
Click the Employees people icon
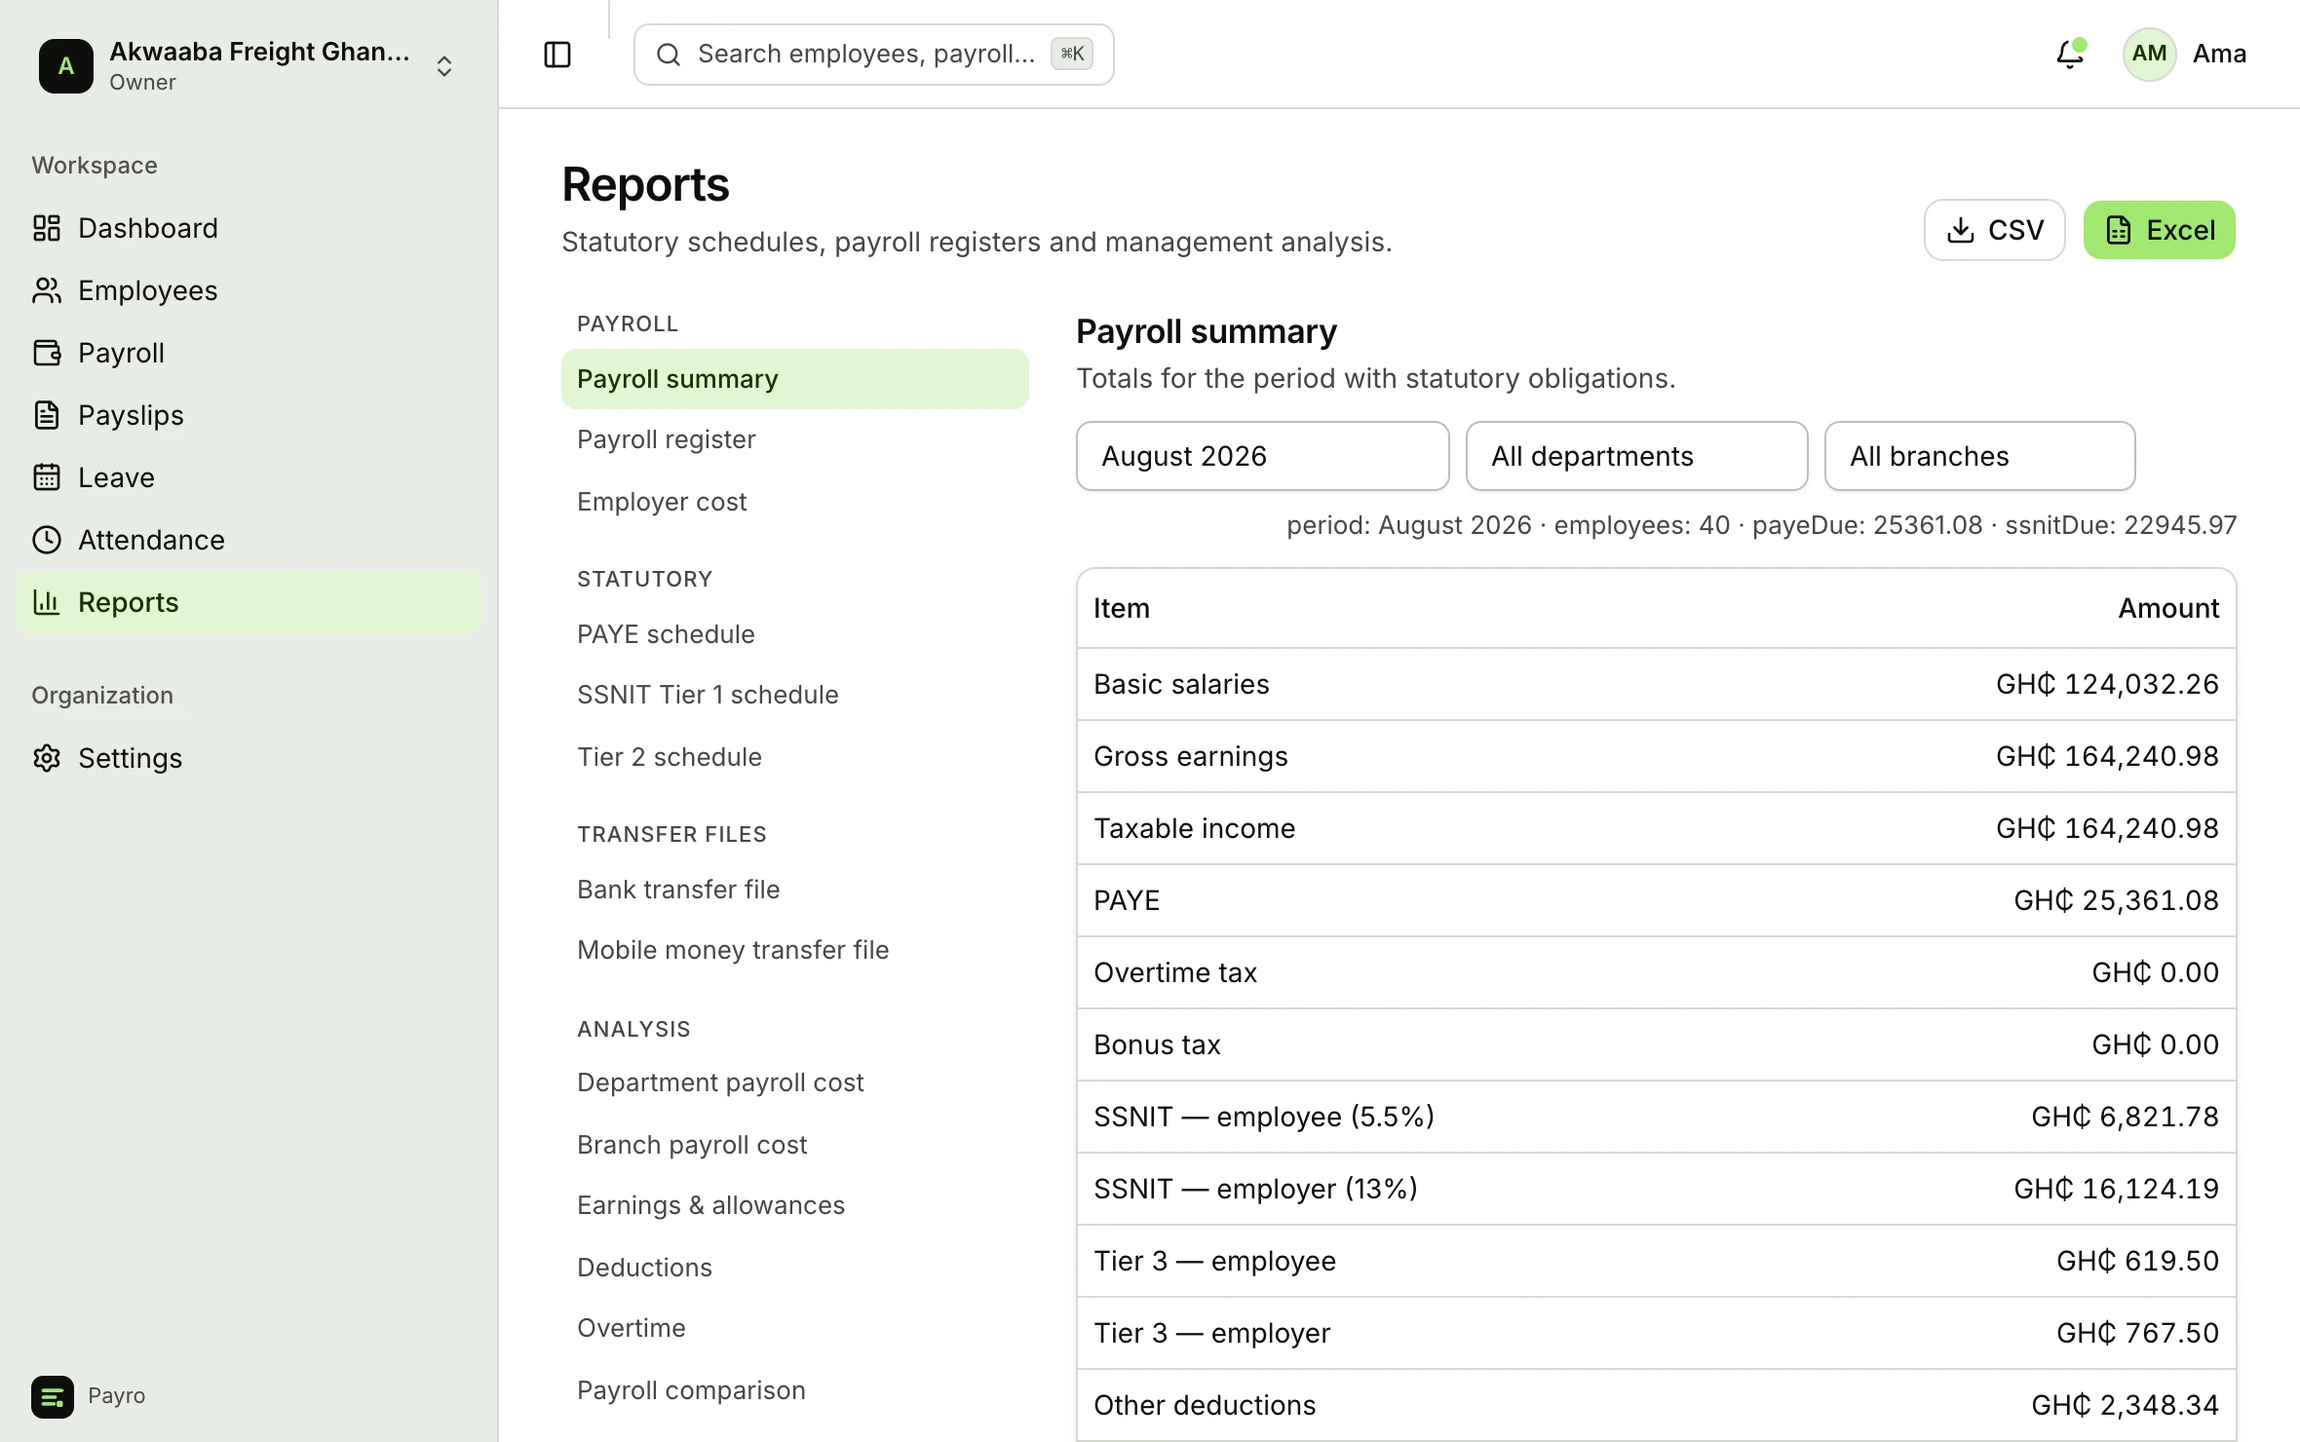[47, 290]
